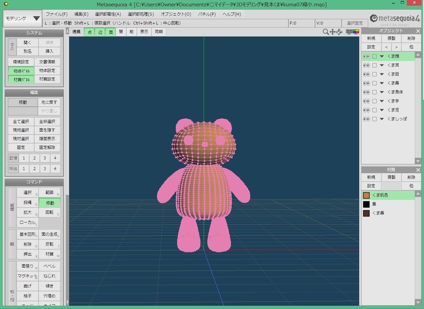The height and width of the screenshot is (309, 424).
Task: Open the 編集(E) menu
Action: [81, 14]
